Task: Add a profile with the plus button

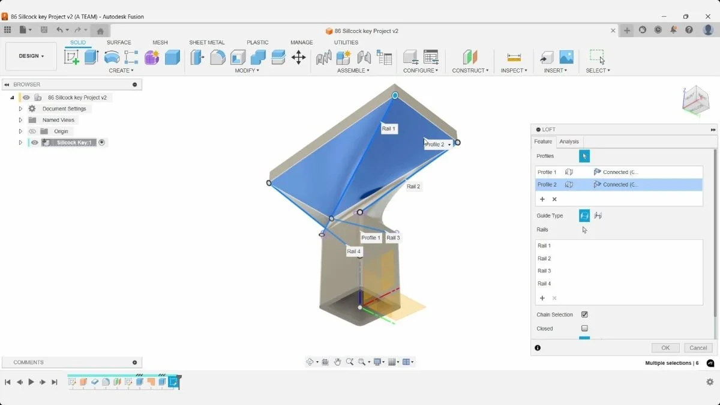Action: tap(542, 199)
